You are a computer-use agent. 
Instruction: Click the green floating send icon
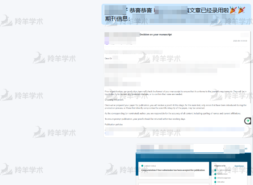248,121
